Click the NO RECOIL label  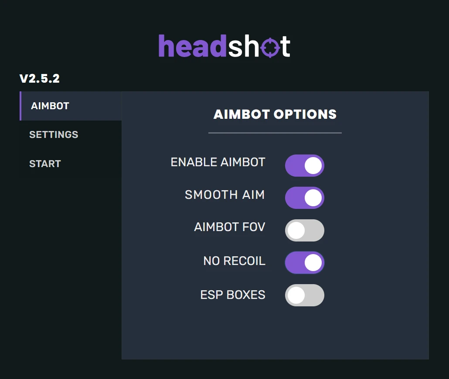click(x=234, y=261)
